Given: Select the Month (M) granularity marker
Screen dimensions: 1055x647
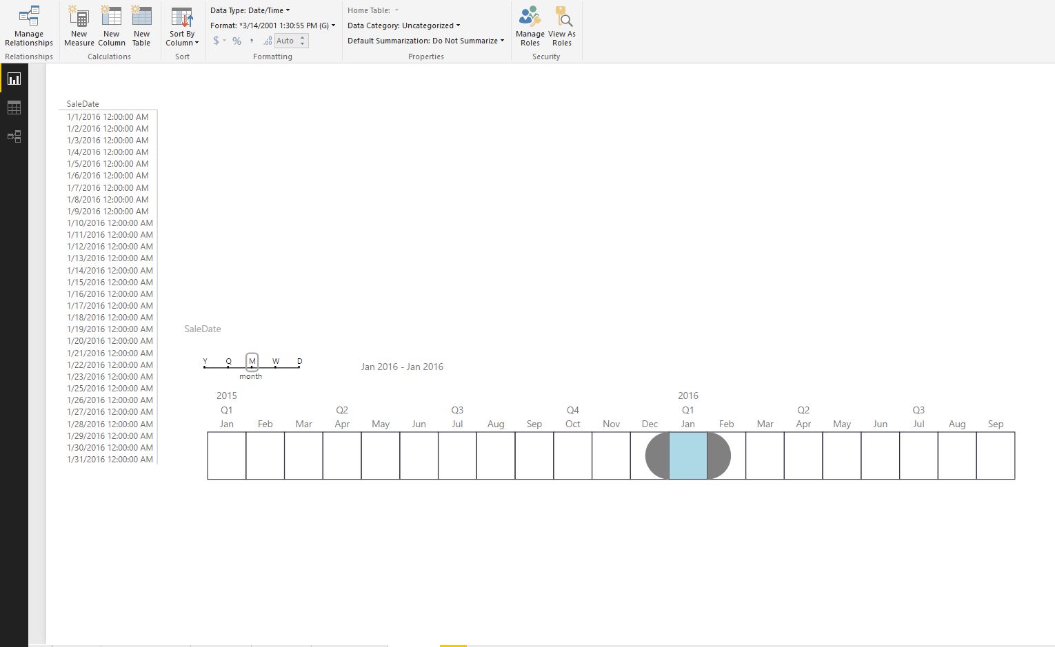Looking at the screenshot, I should click(252, 362).
